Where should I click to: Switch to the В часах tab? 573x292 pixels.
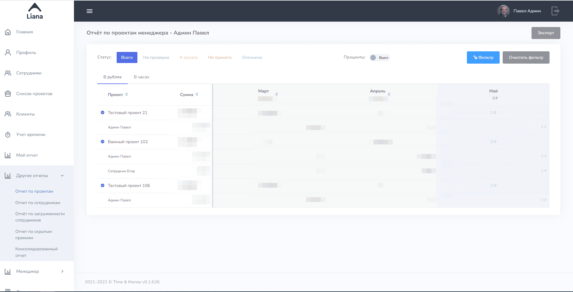[x=141, y=77]
